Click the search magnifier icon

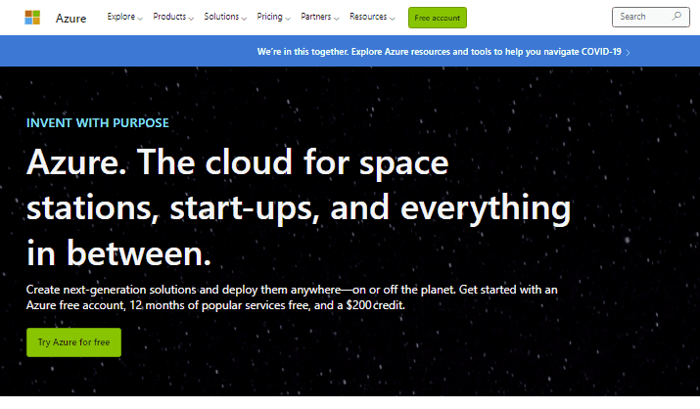point(677,17)
